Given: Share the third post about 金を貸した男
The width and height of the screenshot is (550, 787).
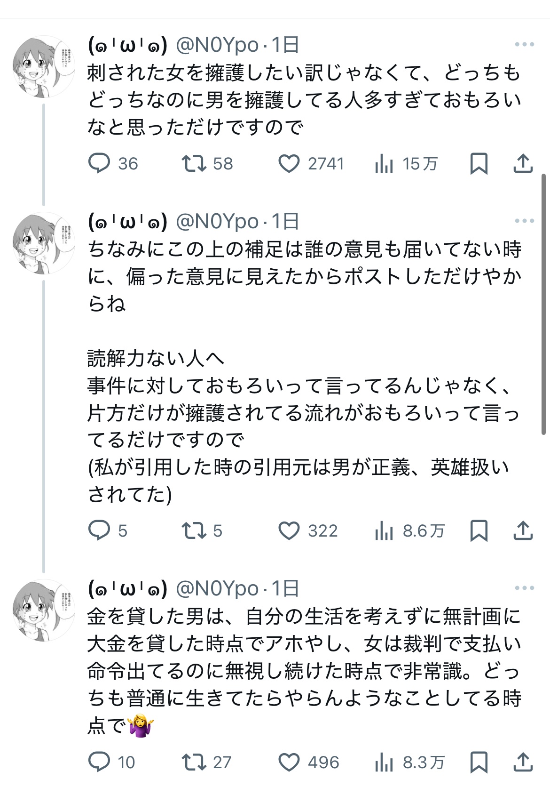Looking at the screenshot, I should click(x=523, y=762).
